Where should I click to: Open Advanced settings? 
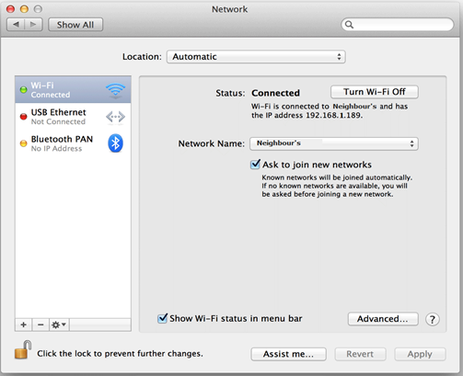click(383, 319)
